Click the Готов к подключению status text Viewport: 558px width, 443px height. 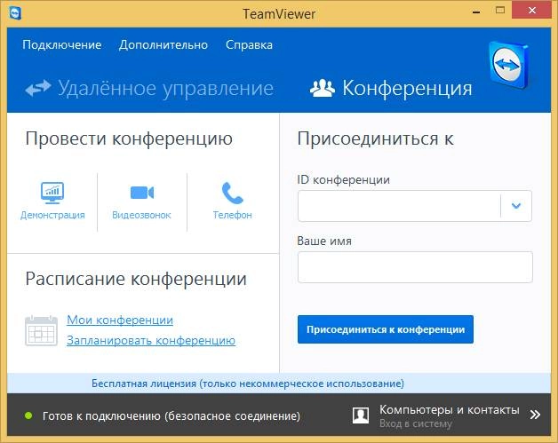(171, 415)
